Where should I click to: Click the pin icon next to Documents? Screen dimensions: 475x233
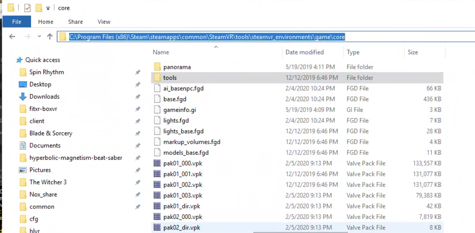tap(138, 145)
